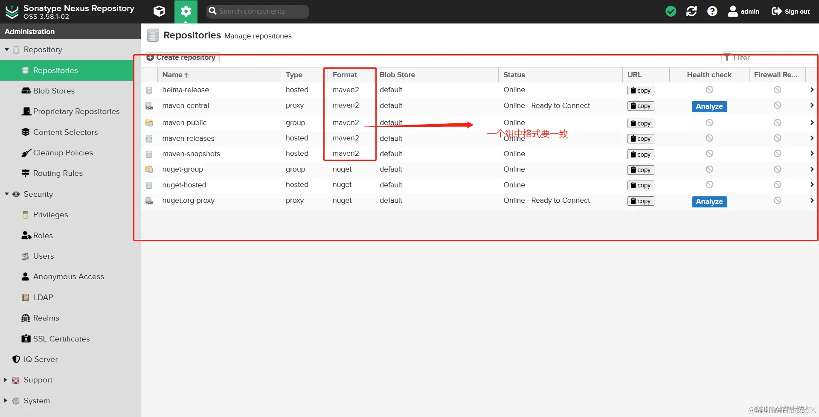819x417 pixels.
Task: Open nuget.org-proxy row chevron
Action: 811,200
